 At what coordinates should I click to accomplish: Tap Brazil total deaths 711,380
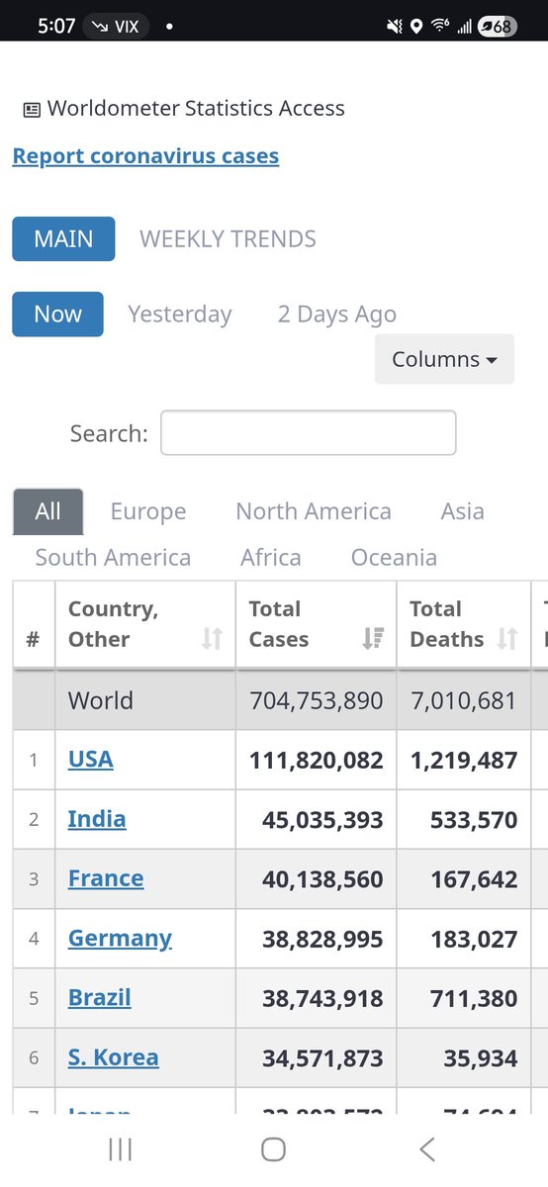(474, 998)
